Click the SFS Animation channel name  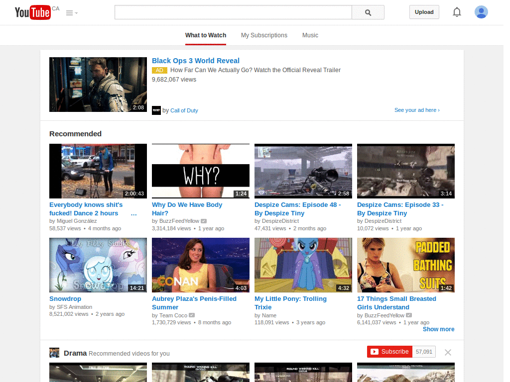pos(75,307)
